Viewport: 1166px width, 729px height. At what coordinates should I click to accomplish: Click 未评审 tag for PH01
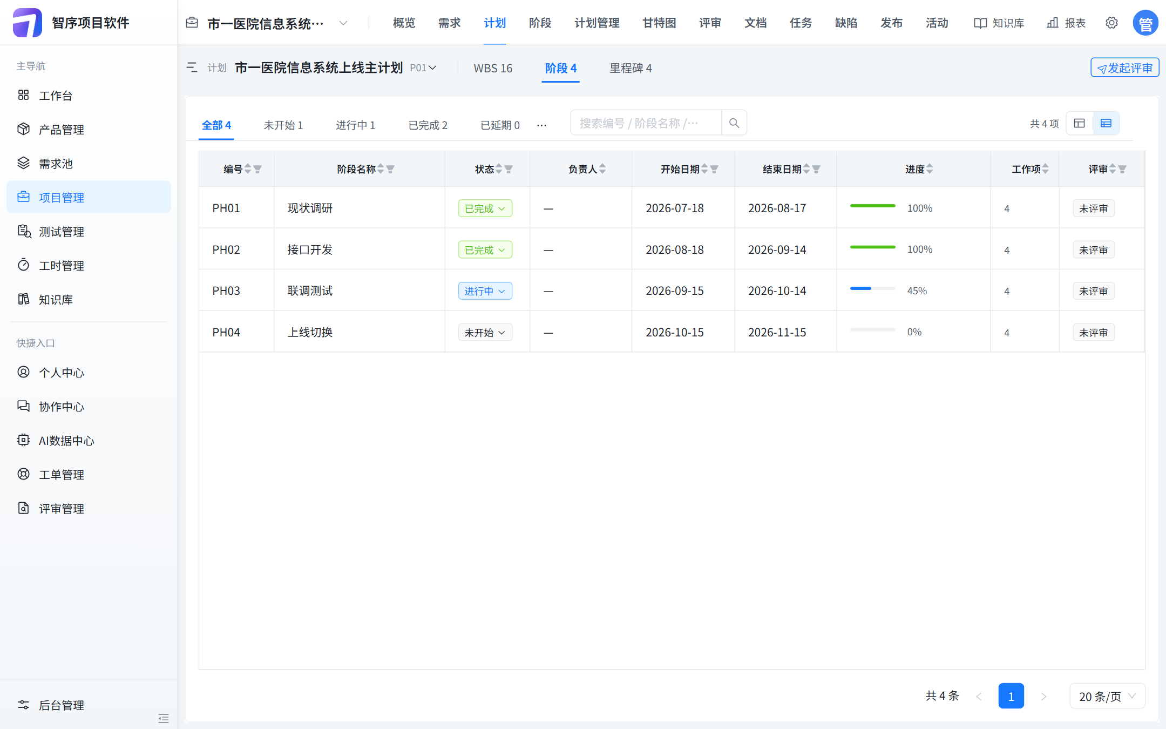tap(1094, 208)
